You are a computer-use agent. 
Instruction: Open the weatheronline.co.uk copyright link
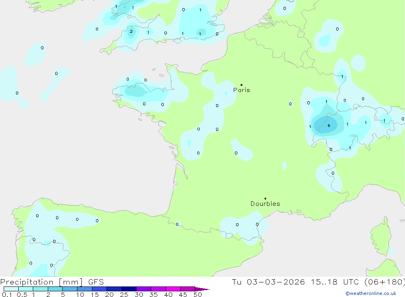[371, 293]
